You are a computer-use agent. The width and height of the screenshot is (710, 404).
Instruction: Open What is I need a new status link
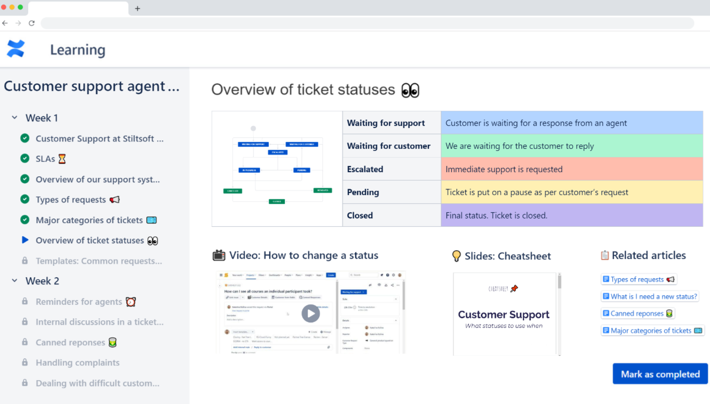[653, 296]
